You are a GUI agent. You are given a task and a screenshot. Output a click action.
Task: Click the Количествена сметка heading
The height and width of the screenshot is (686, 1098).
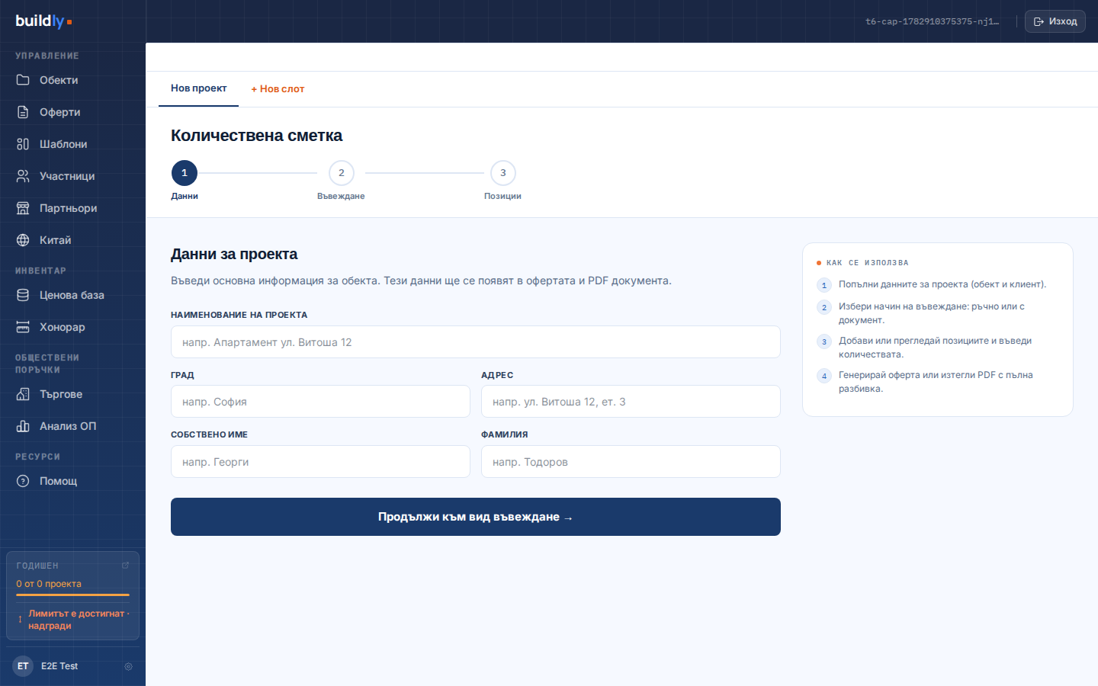(256, 136)
